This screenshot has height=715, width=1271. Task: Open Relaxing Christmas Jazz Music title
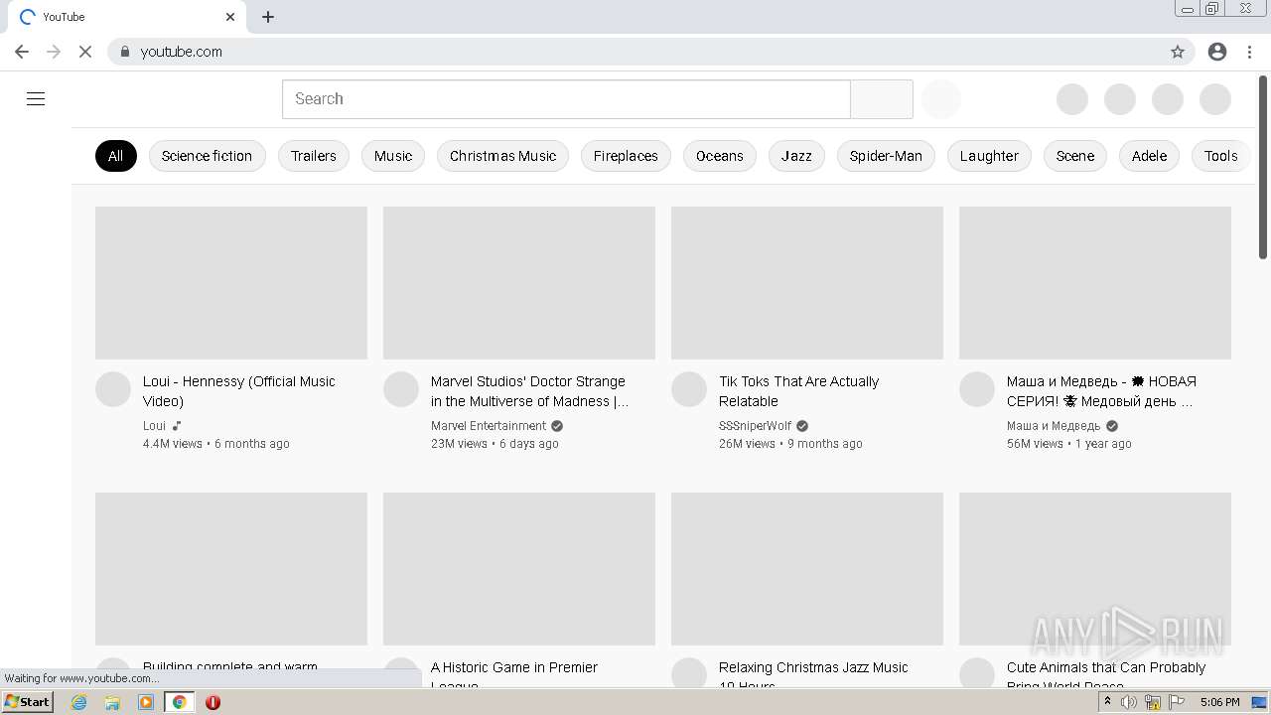[813, 674]
